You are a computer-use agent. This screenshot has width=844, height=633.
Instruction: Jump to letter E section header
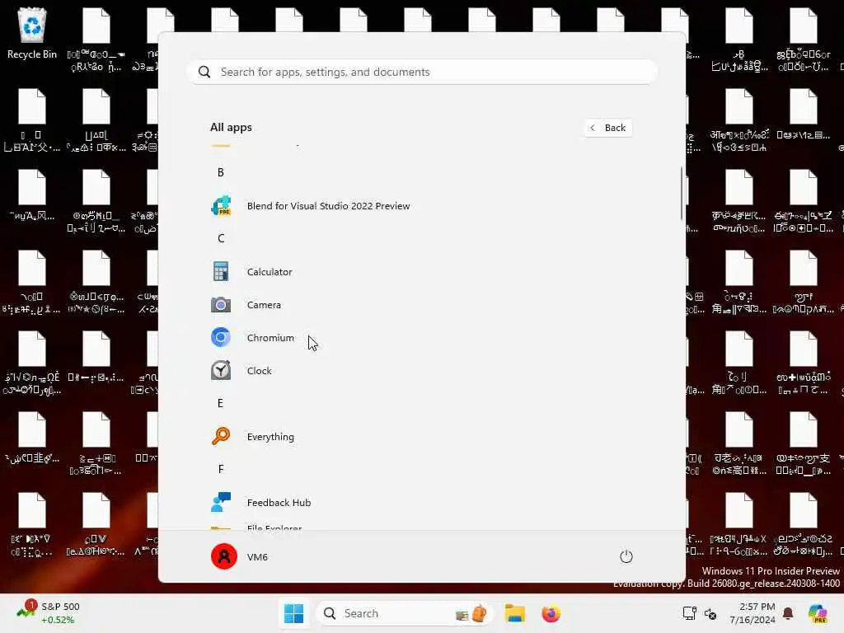pos(221,403)
